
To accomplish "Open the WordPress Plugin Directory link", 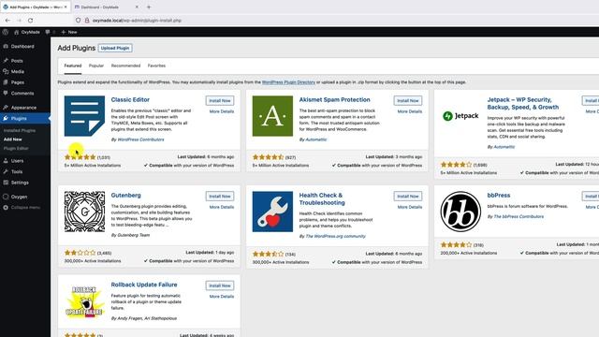I will click(x=288, y=82).
